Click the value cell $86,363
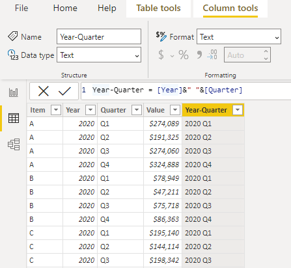Screen dimensions: 291x268 click(163, 219)
